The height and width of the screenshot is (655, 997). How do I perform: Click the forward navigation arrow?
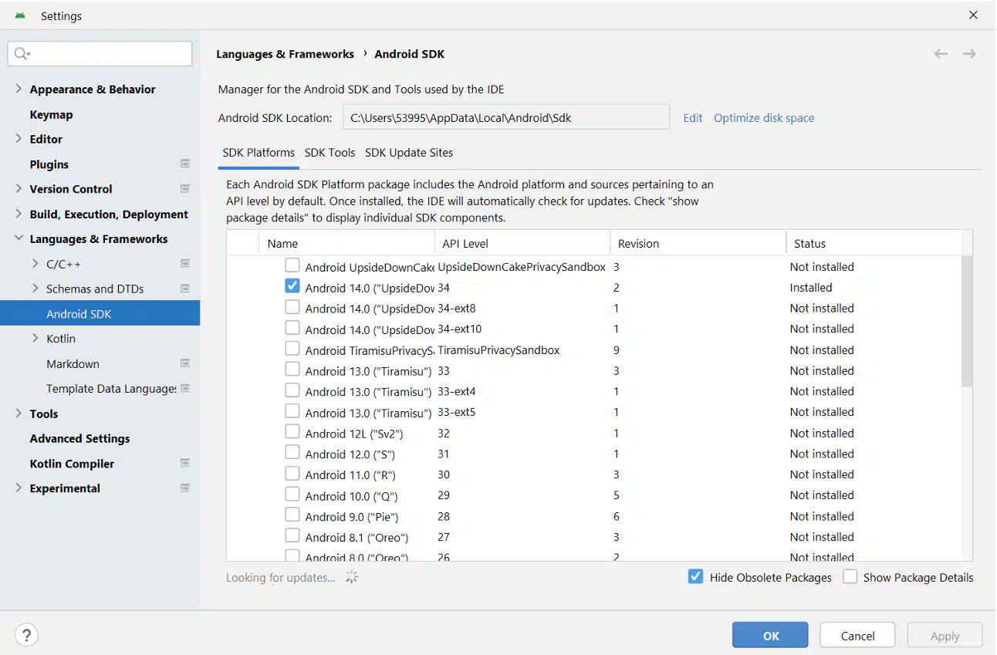click(x=969, y=54)
